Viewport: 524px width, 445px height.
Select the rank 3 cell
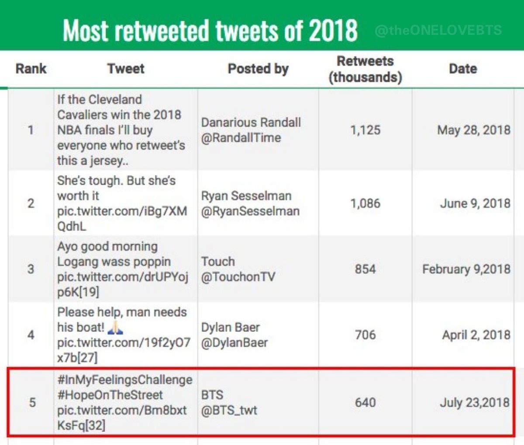pyautogui.click(x=31, y=269)
